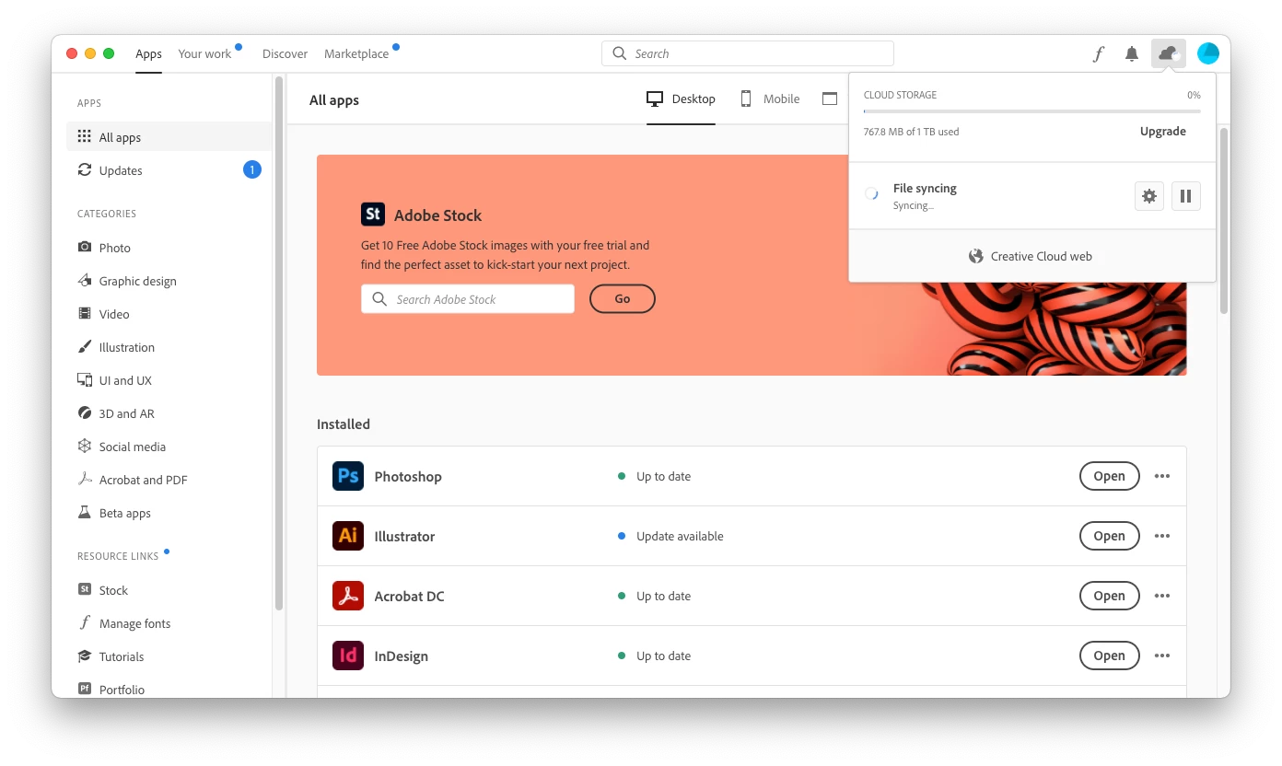This screenshot has width=1282, height=766.
Task: Open Manage fonts resource link
Action: pyautogui.click(x=169, y=623)
